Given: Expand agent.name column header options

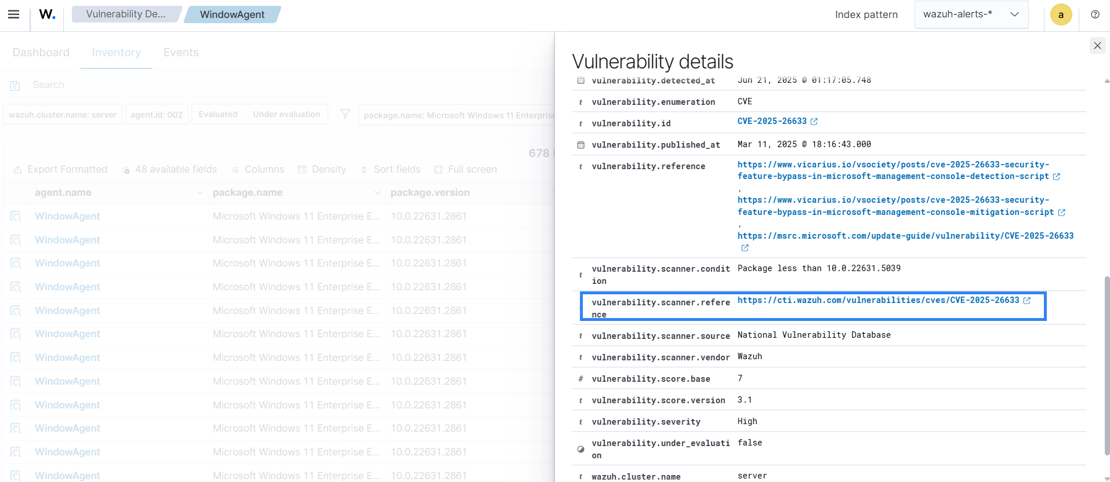Looking at the screenshot, I should [x=199, y=192].
